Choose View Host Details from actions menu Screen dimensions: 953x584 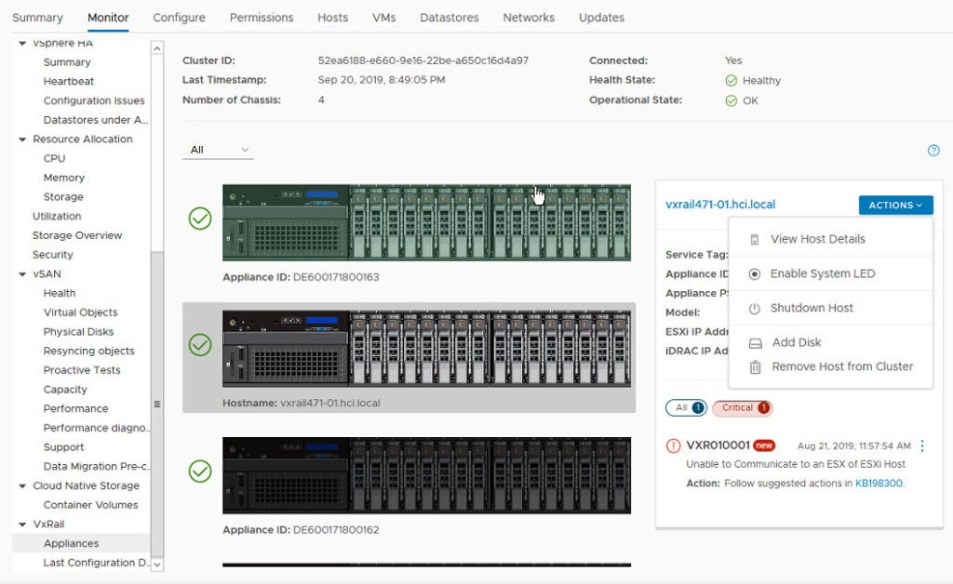click(x=831, y=239)
